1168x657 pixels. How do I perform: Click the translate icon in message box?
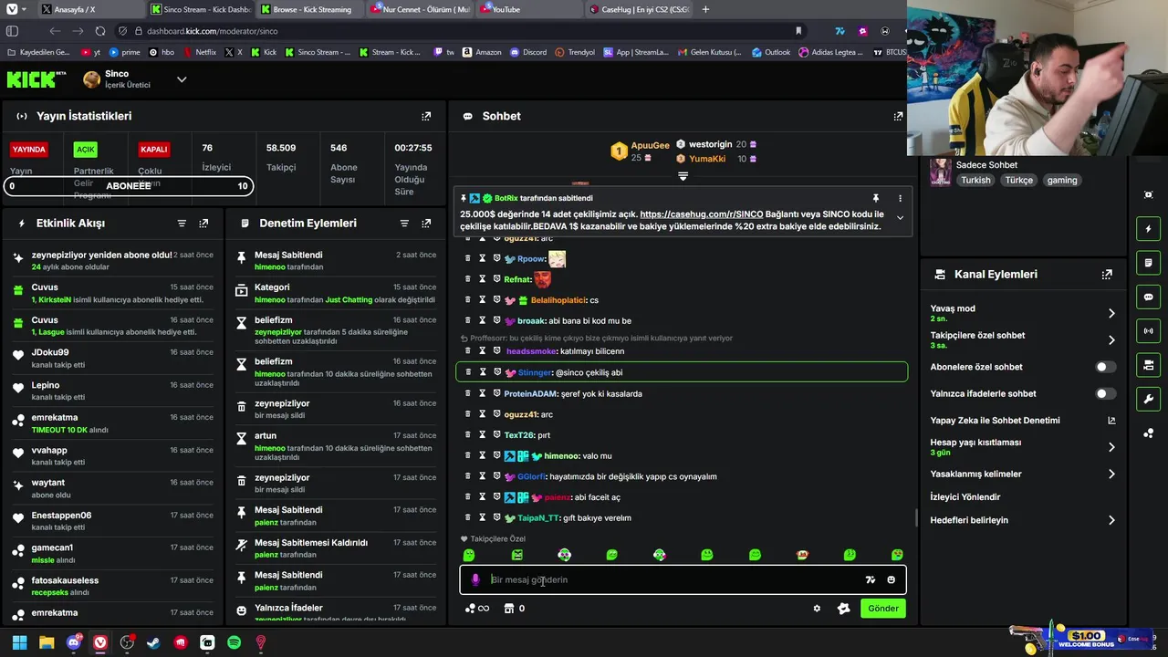[x=871, y=579]
